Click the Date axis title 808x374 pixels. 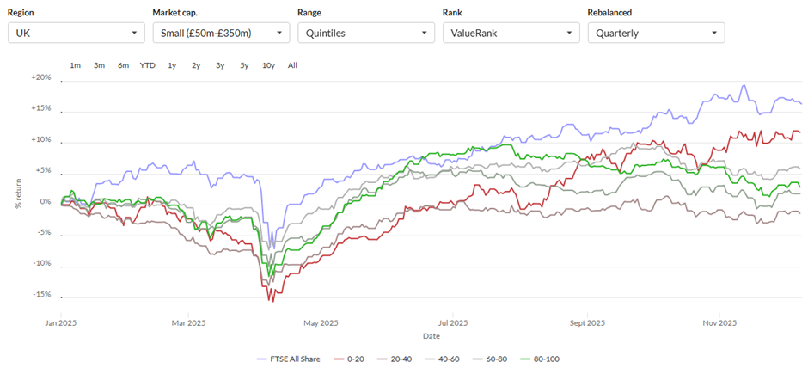pos(432,336)
